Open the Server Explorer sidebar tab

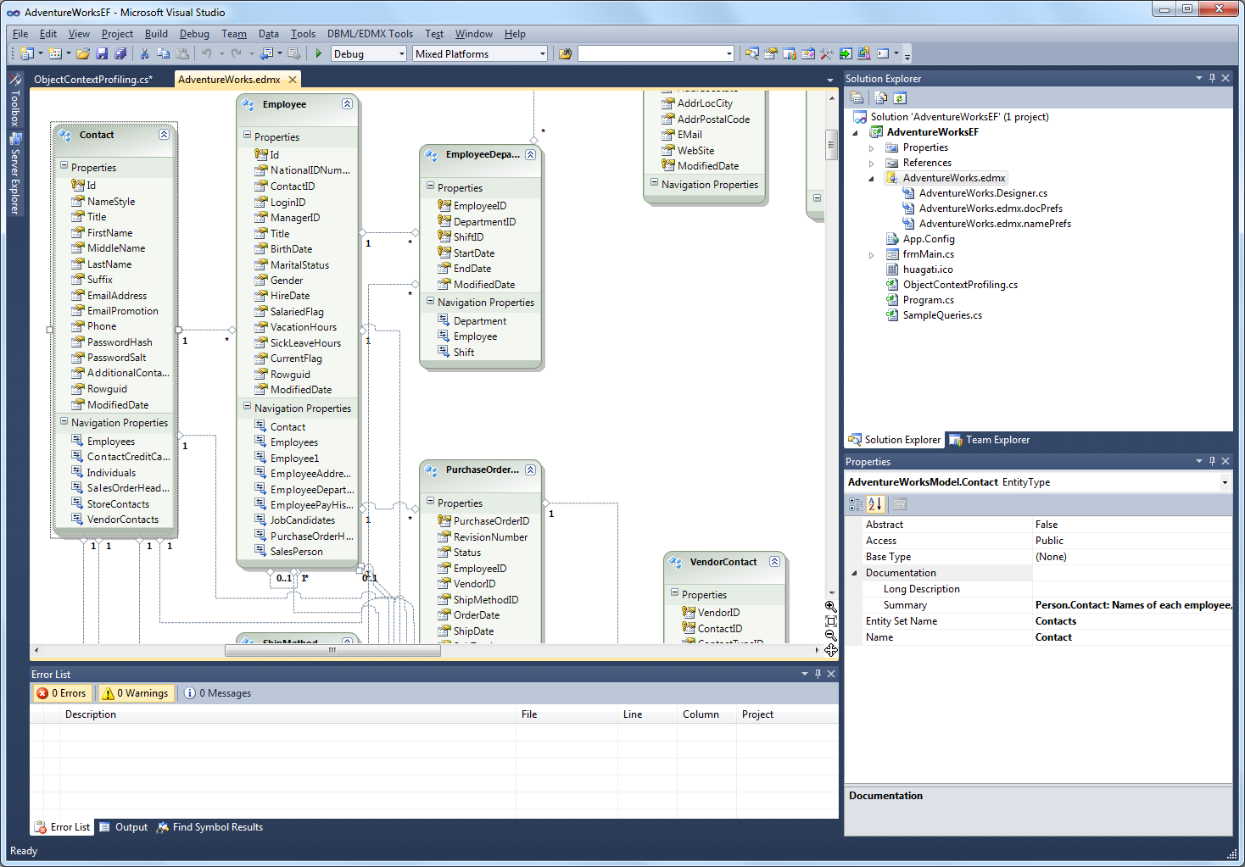click(14, 175)
